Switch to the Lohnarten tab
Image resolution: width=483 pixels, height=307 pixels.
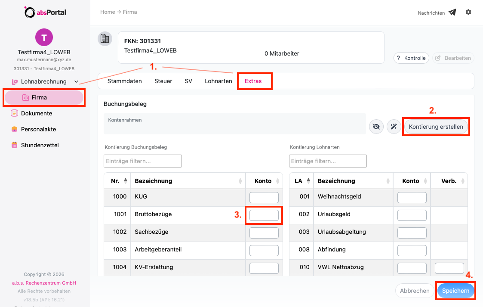[218, 81]
